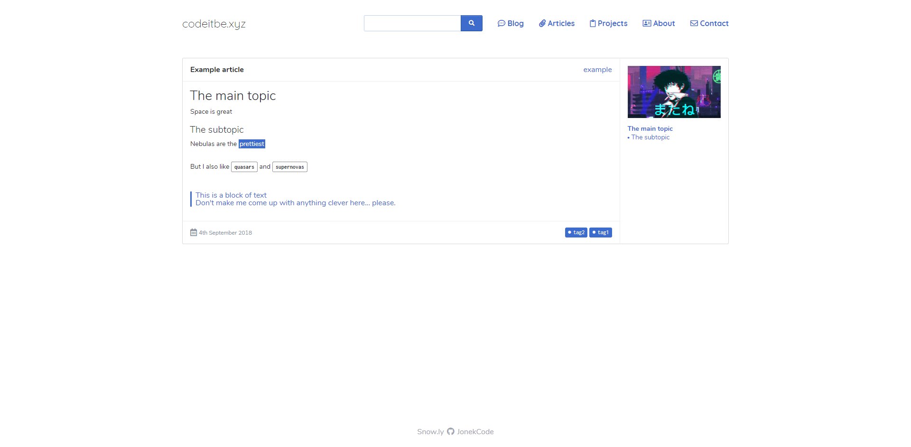Click the search magnifier button

coord(471,23)
